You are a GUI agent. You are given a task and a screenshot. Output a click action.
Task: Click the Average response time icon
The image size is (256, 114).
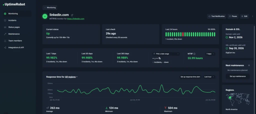coord(48,108)
